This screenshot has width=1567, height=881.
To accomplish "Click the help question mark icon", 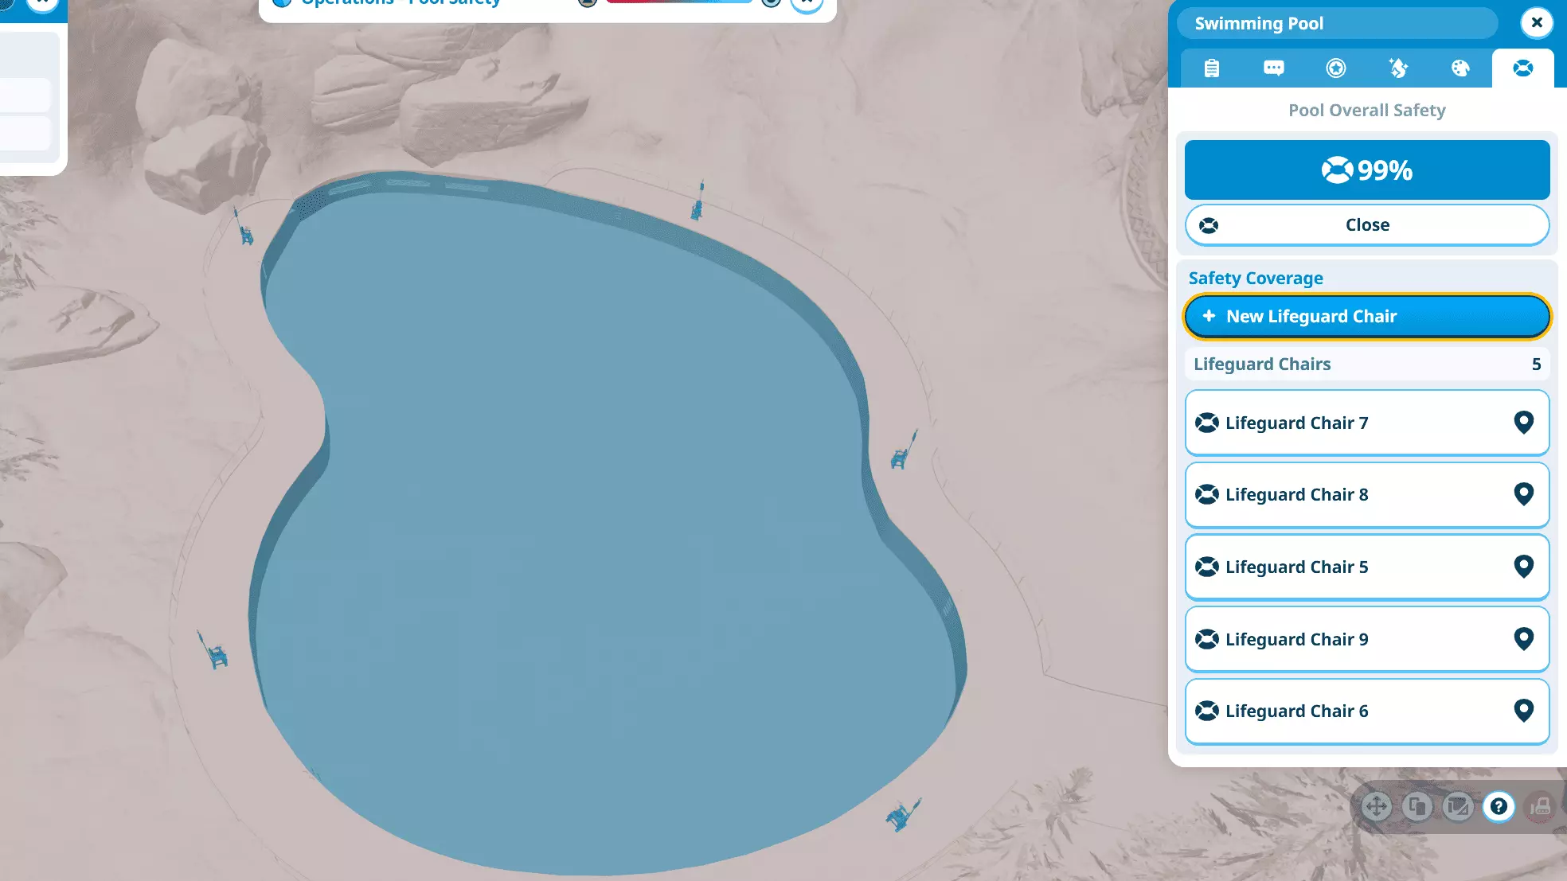I will 1499,807.
